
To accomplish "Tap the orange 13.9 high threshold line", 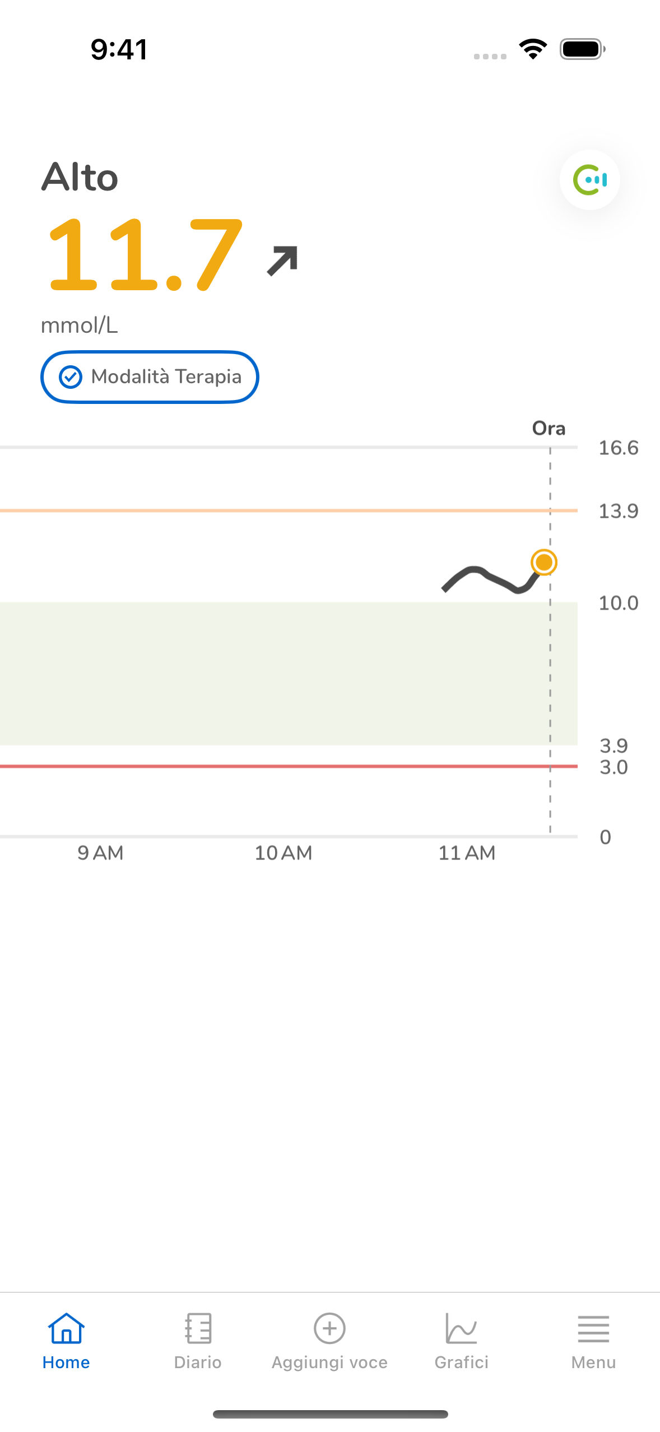I will [x=289, y=510].
